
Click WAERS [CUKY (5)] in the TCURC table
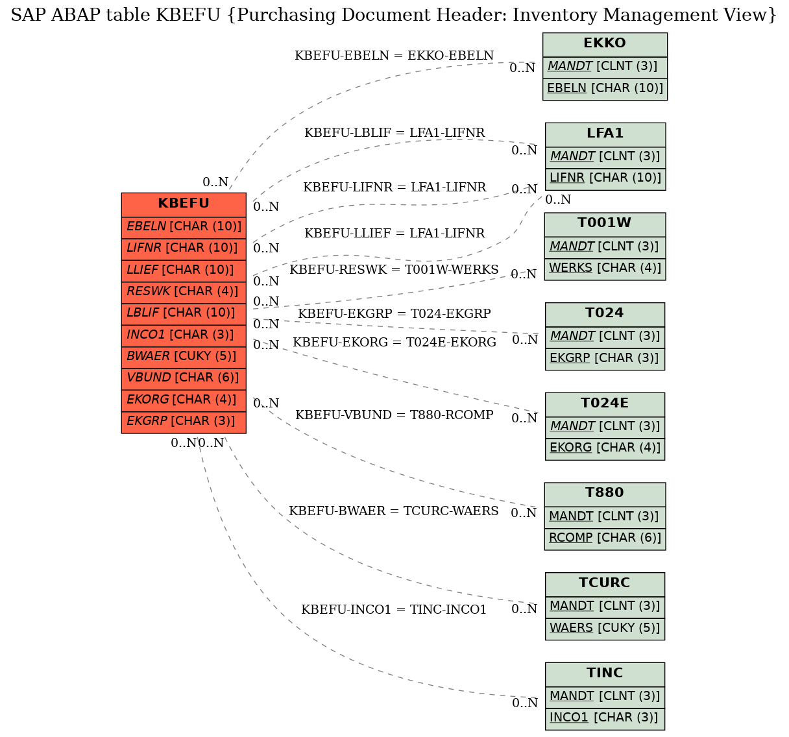605,629
